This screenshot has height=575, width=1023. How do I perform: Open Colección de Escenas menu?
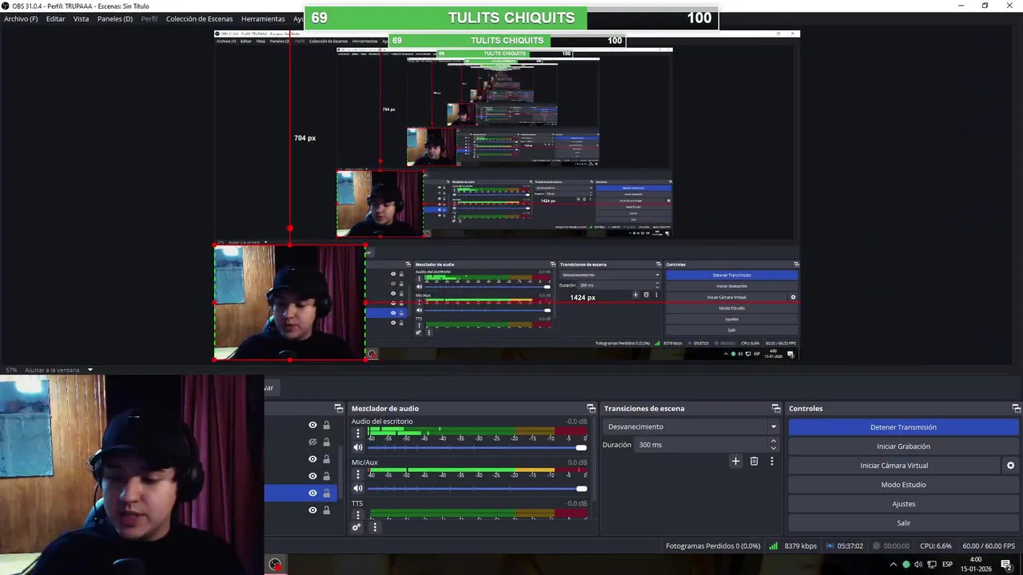[x=199, y=18]
